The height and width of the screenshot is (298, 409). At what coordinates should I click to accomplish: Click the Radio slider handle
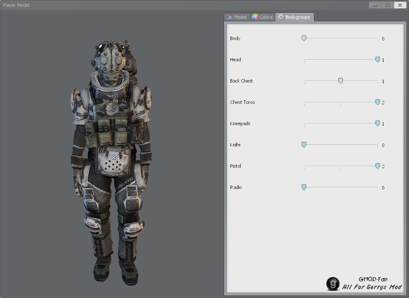(304, 187)
